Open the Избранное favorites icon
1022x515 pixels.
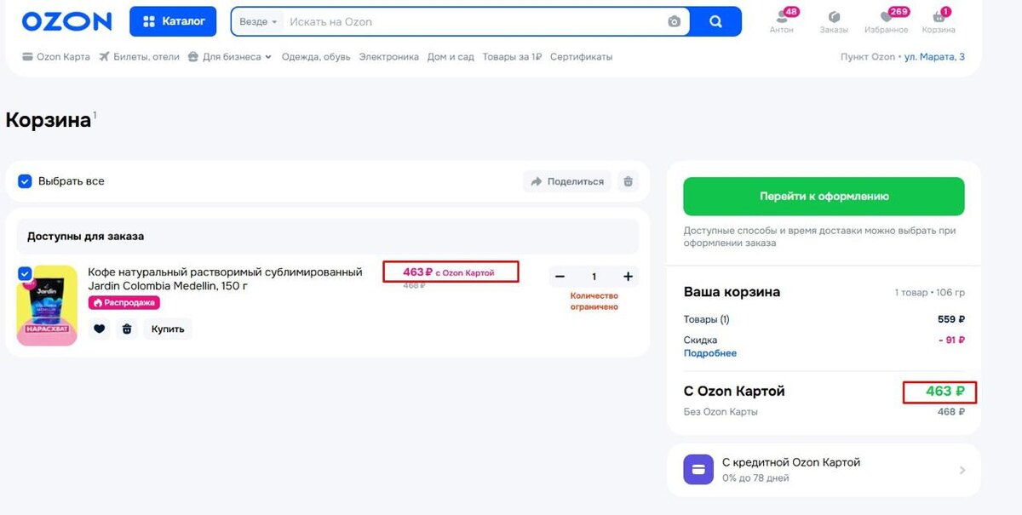coord(887,21)
